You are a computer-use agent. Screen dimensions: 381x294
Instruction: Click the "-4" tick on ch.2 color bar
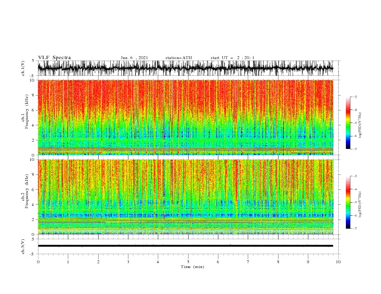click(x=355, y=189)
